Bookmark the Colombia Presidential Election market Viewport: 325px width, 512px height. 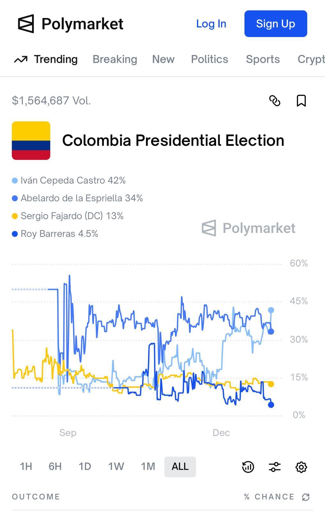coord(301,101)
